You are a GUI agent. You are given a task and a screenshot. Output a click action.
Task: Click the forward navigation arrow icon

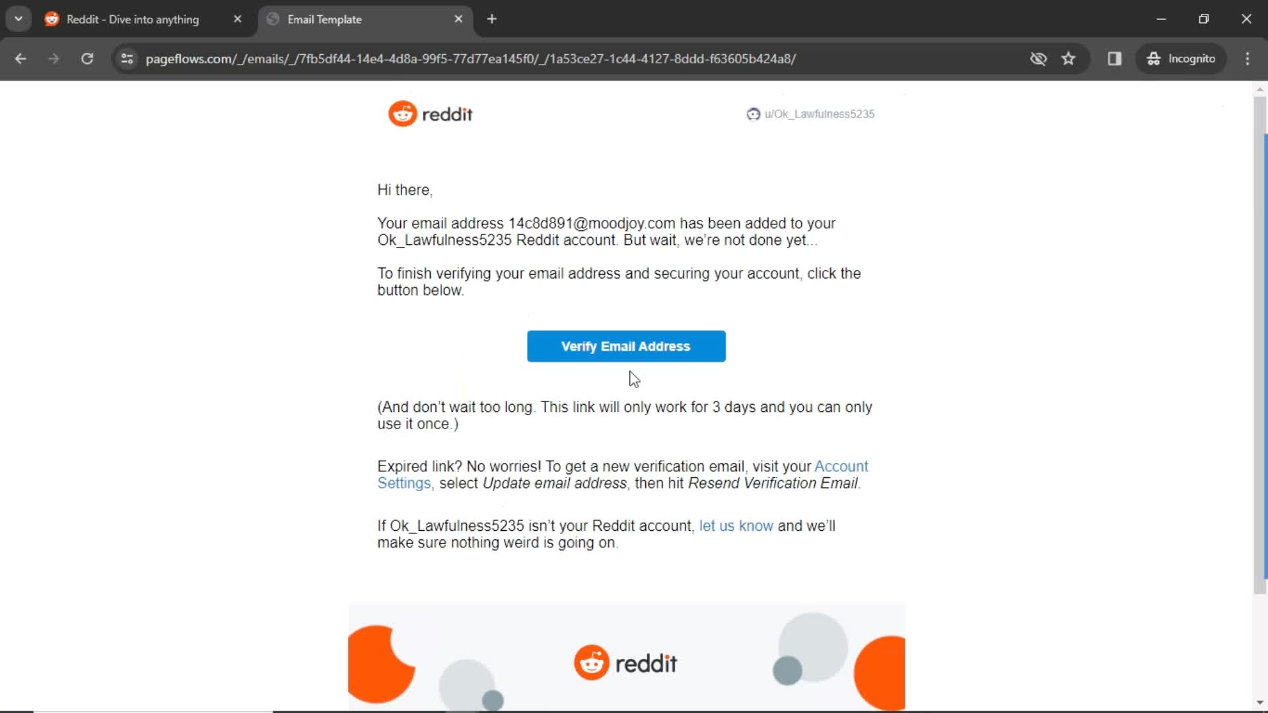53,58
